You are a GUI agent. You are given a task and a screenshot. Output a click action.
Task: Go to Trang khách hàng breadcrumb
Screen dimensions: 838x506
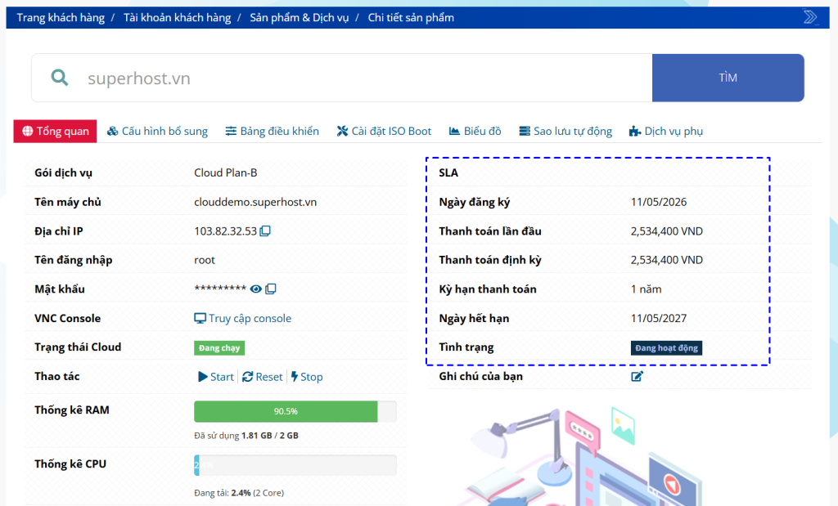pyautogui.click(x=61, y=18)
